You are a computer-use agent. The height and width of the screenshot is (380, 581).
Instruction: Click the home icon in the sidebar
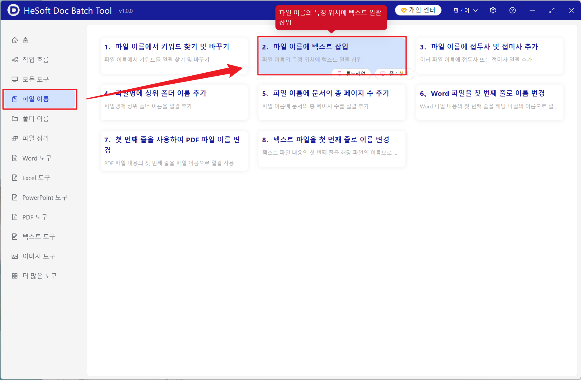pyautogui.click(x=15, y=40)
